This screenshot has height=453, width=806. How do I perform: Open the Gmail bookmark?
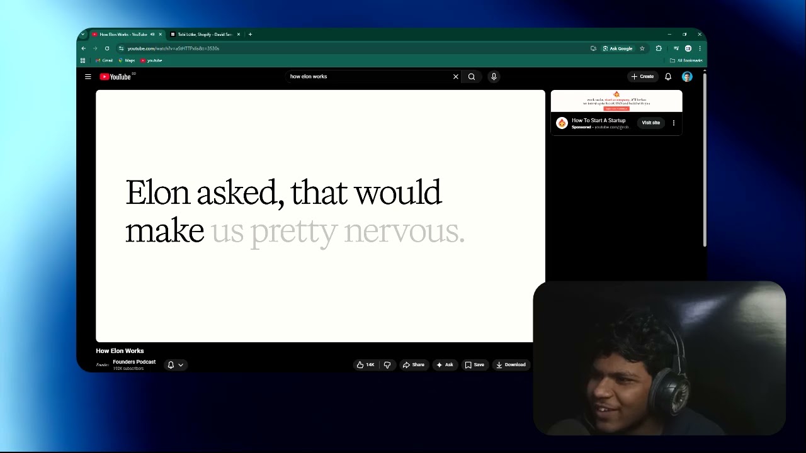click(104, 60)
